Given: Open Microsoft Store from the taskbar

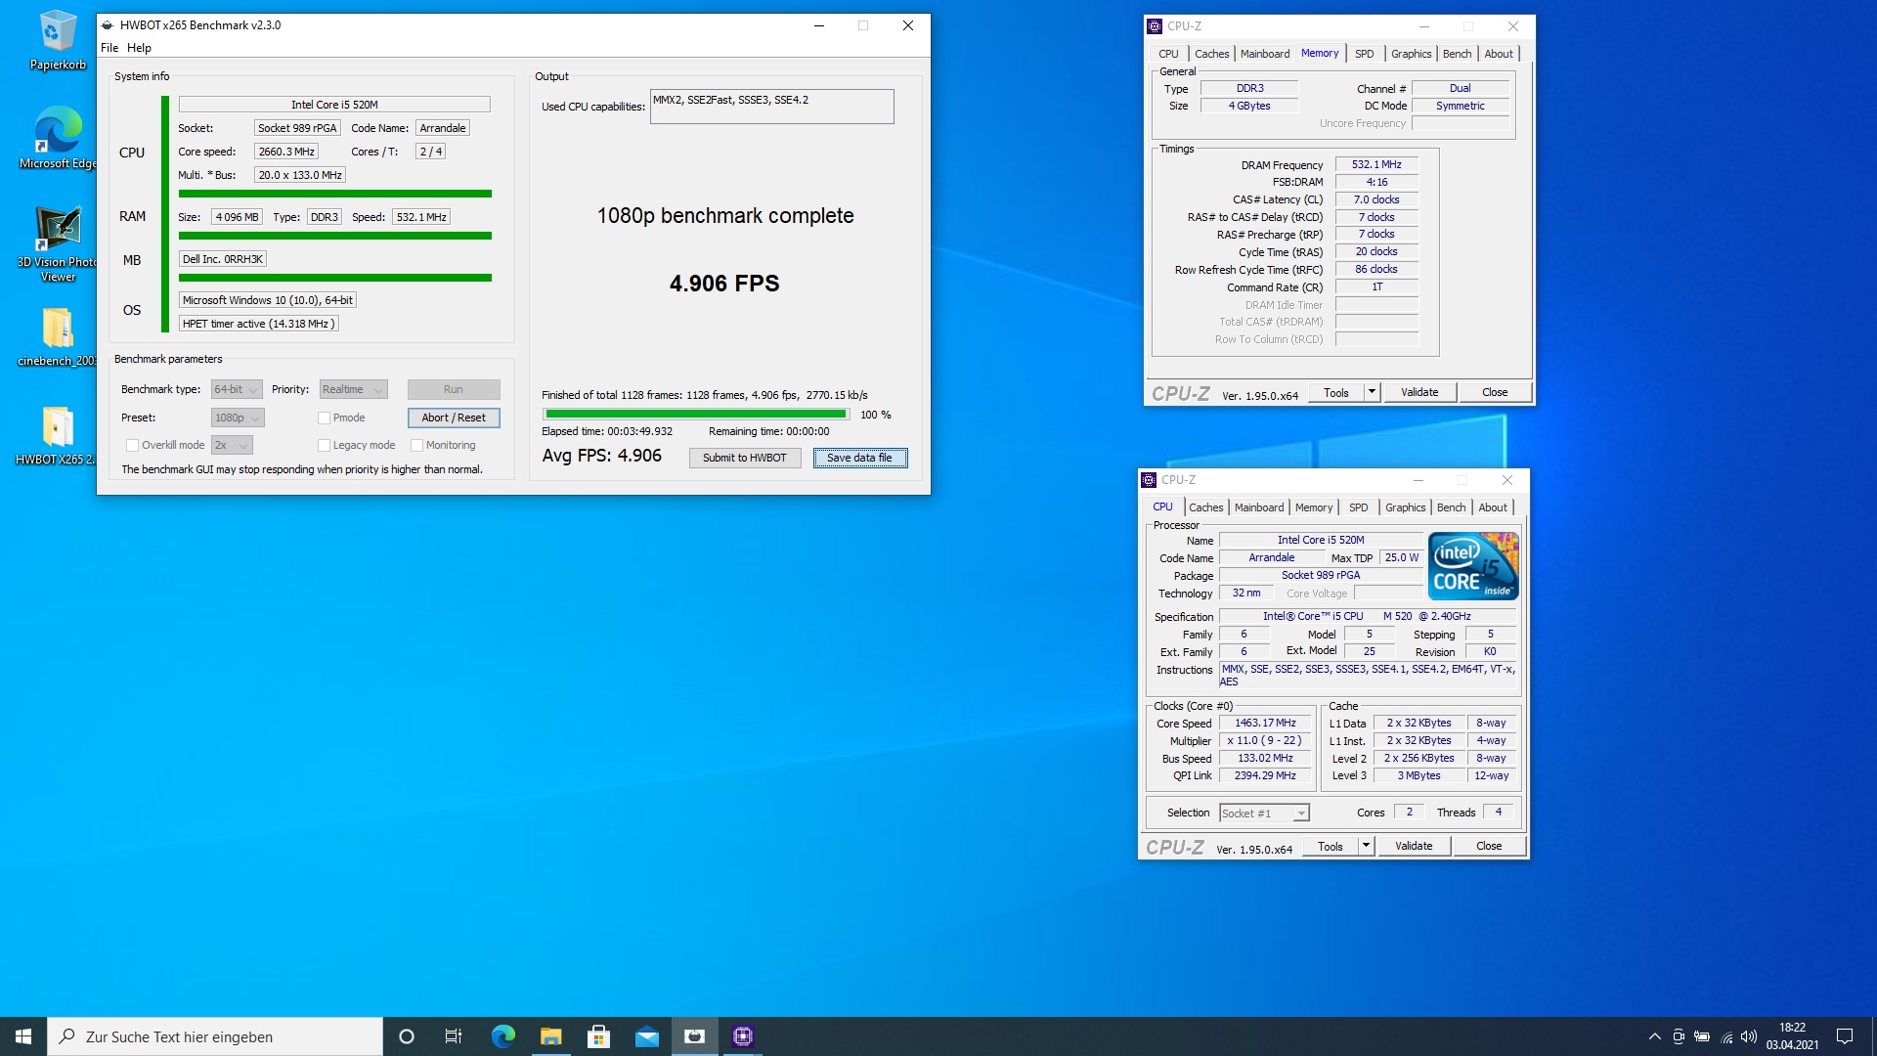Looking at the screenshot, I should pyautogui.click(x=598, y=1036).
